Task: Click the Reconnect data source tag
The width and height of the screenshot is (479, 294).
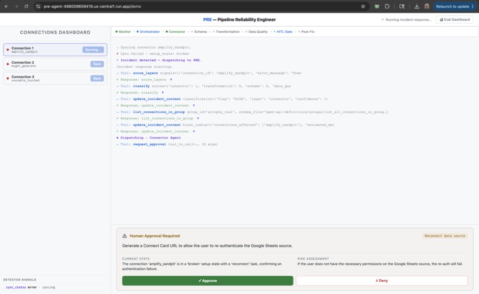Action: (x=445, y=236)
